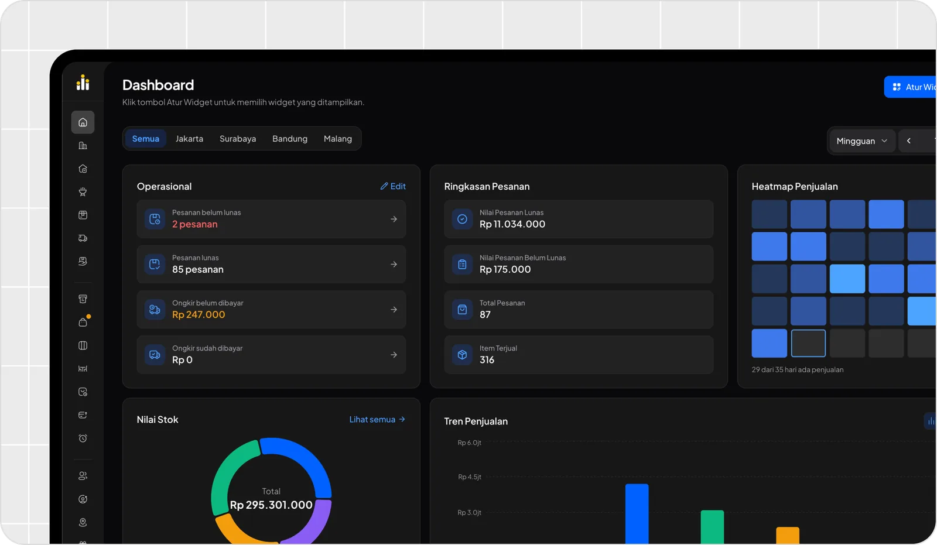Click the Atur Widget button
Viewport: 937px width, 545px height.
(x=911, y=87)
